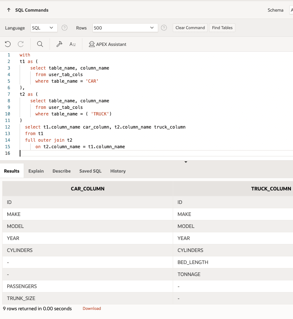The height and width of the screenshot is (319, 293).
Task: Open the APEX Assistant
Action: pos(108,44)
